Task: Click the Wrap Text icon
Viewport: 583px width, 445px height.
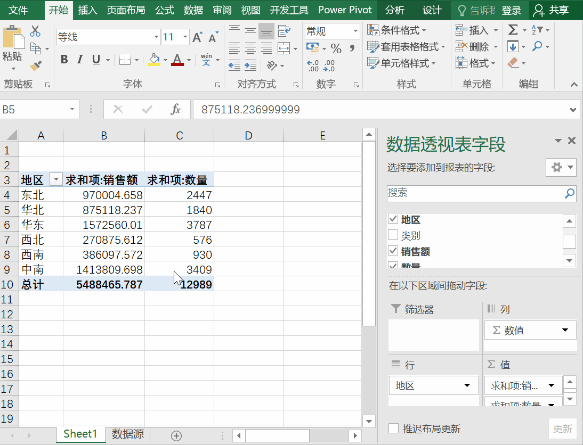Action: (284, 31)
